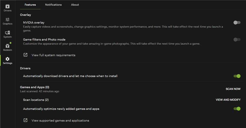The height and width of the screenshot is (128, 246).
Task: Disable automatic driver download toggle
Action: click(237, 76)
